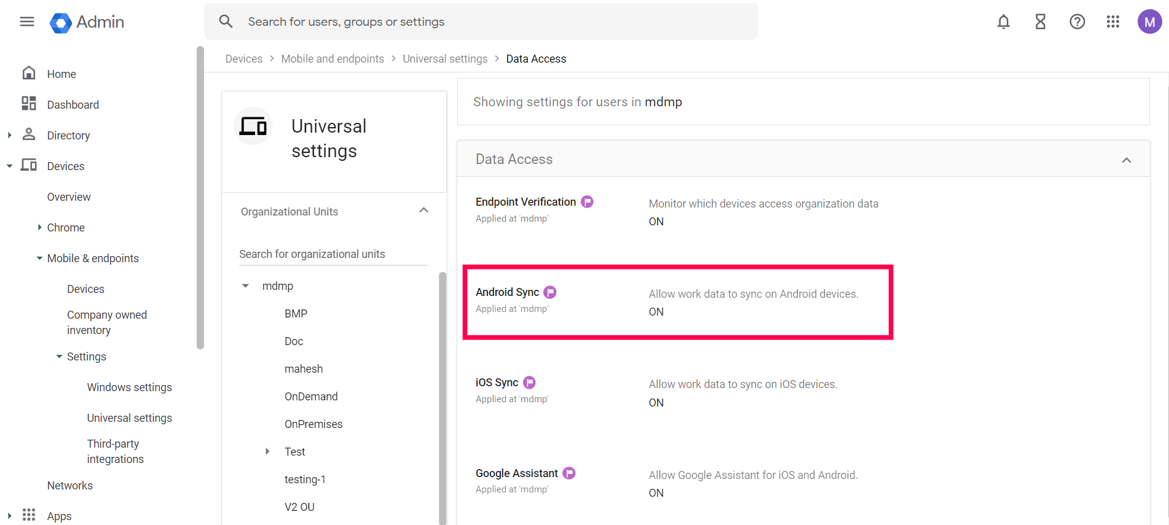The width and height of the screenshot is (1169, 525).
Task: Click the Endpoint Verification flag icon
Action: pyautogui.click(x=587, y=202)
